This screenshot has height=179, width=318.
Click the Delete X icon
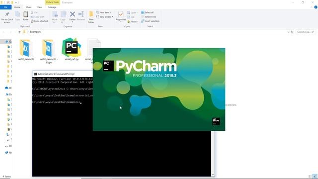click(73, 14)
